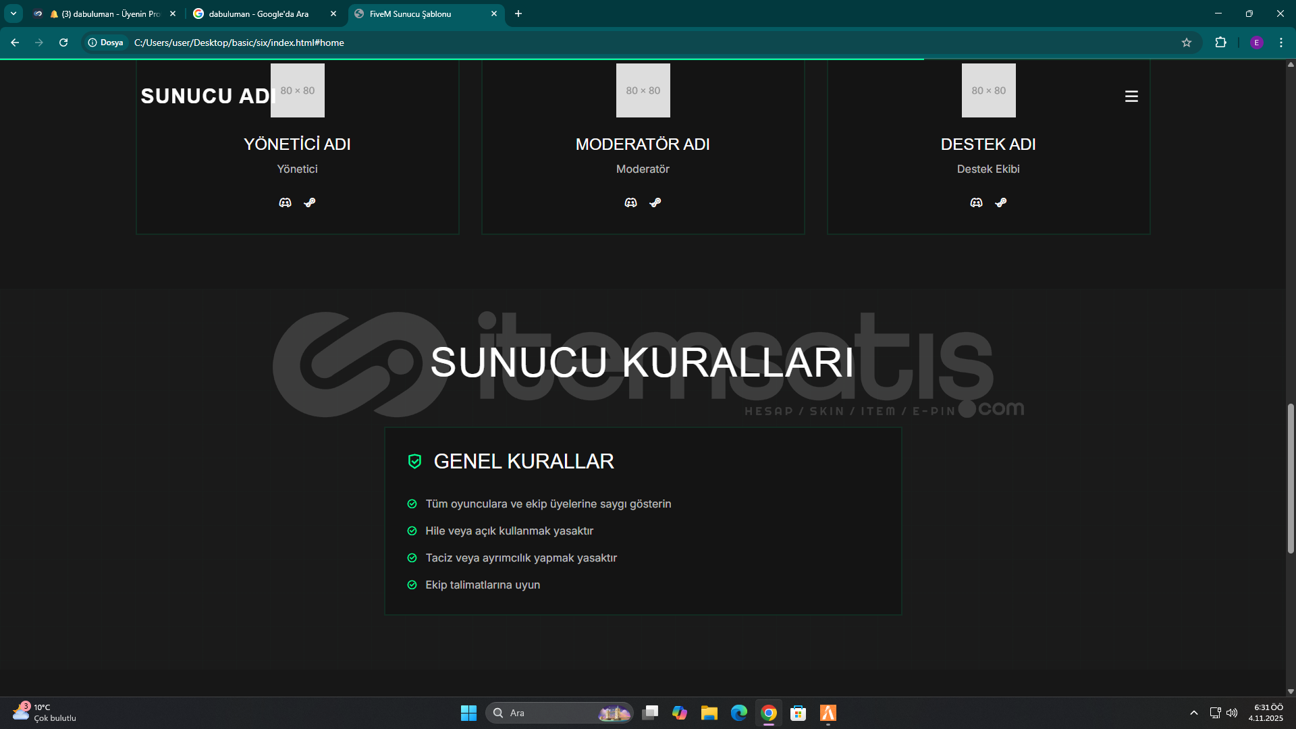Open the hamburger navigation menu
Viewport: 1296px width, 729px height.
coord(1131,97)
